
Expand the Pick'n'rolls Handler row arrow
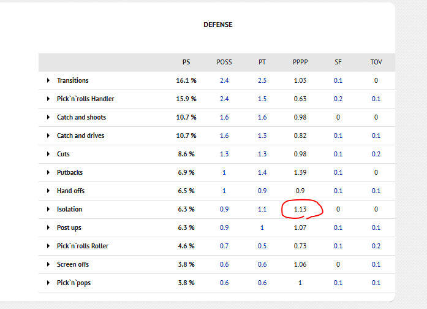pyautogui.click(x=48, y=99)
